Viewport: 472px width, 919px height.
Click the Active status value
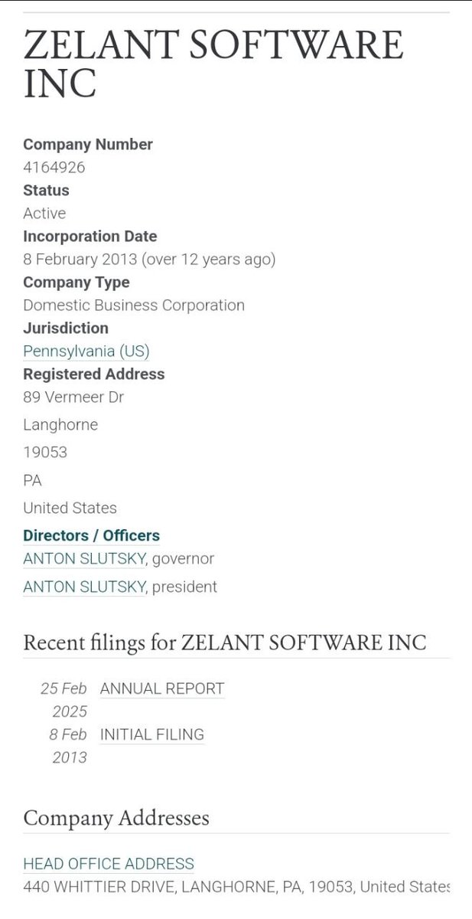tap(44, 213)
